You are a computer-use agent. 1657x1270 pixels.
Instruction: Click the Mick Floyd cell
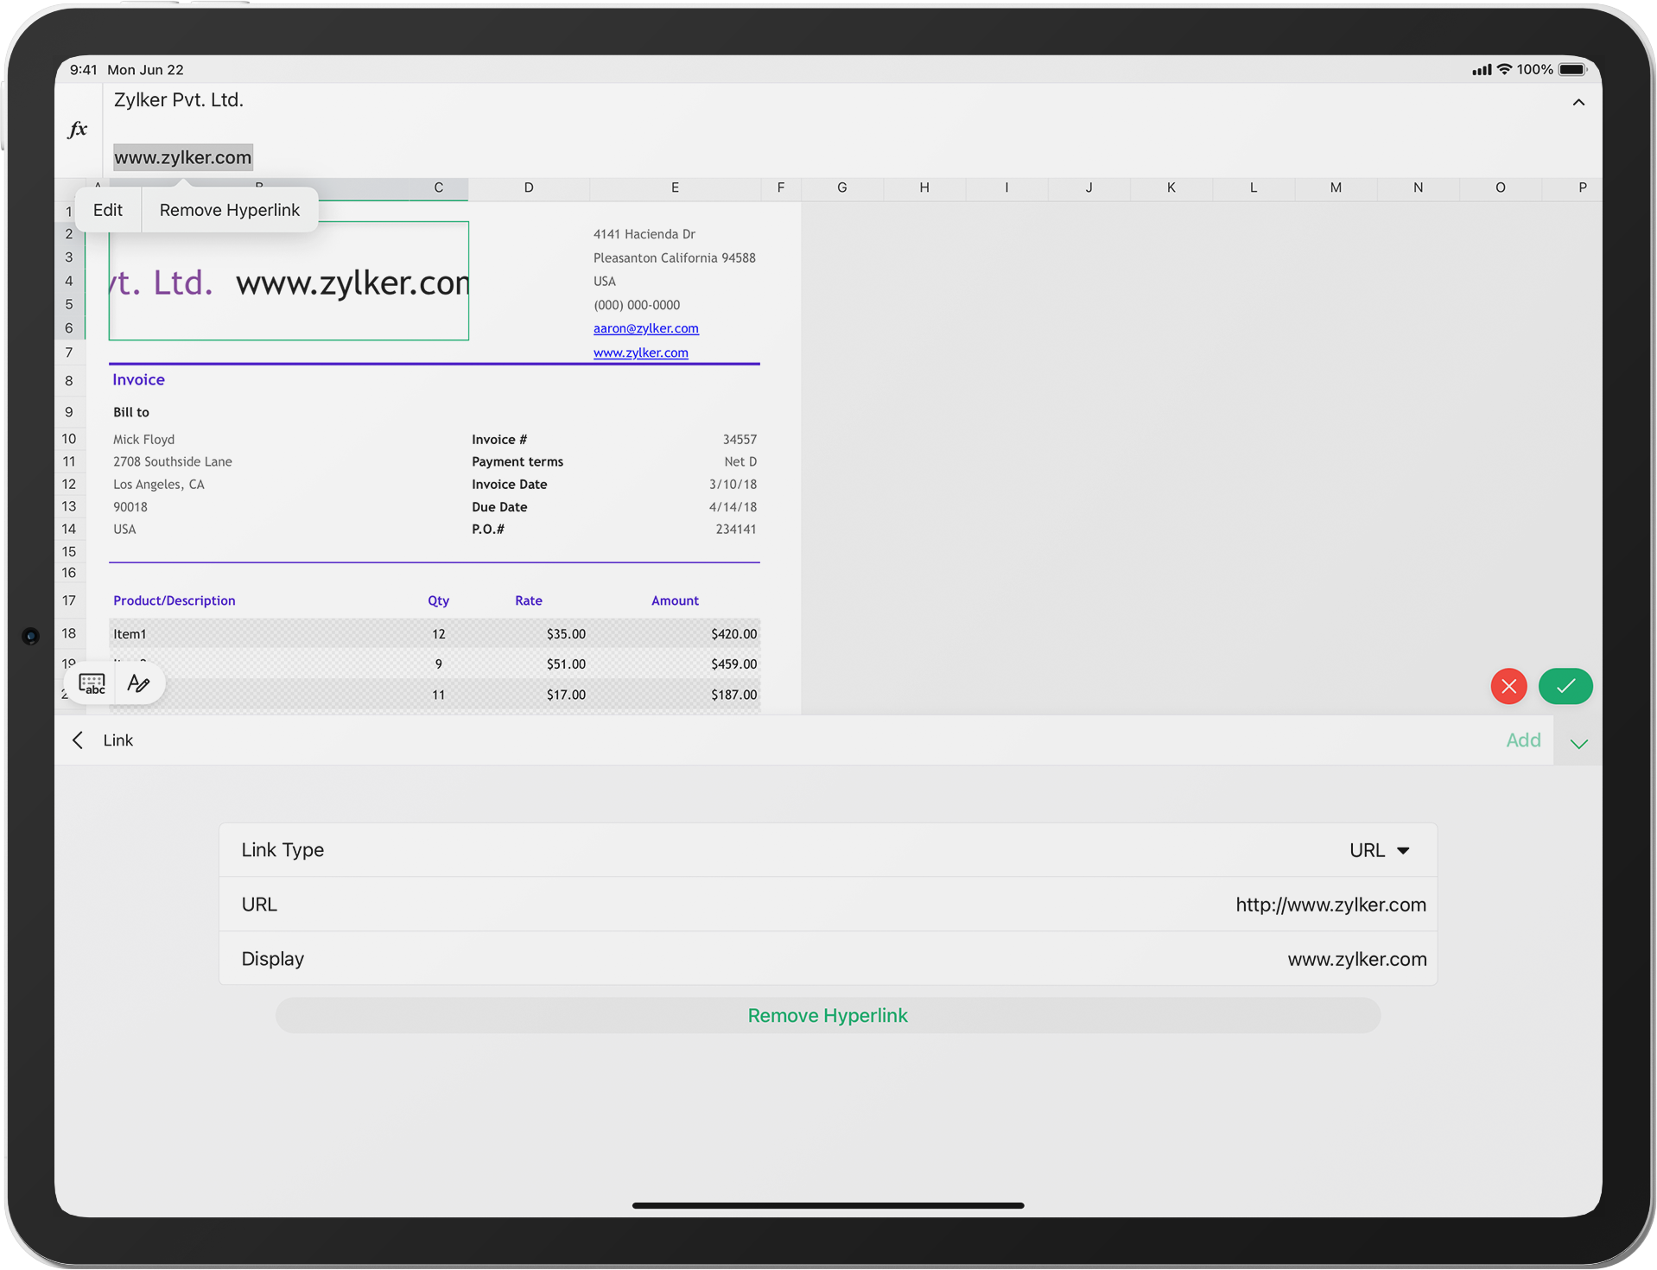pyautogui.click(x=143, y=440)
